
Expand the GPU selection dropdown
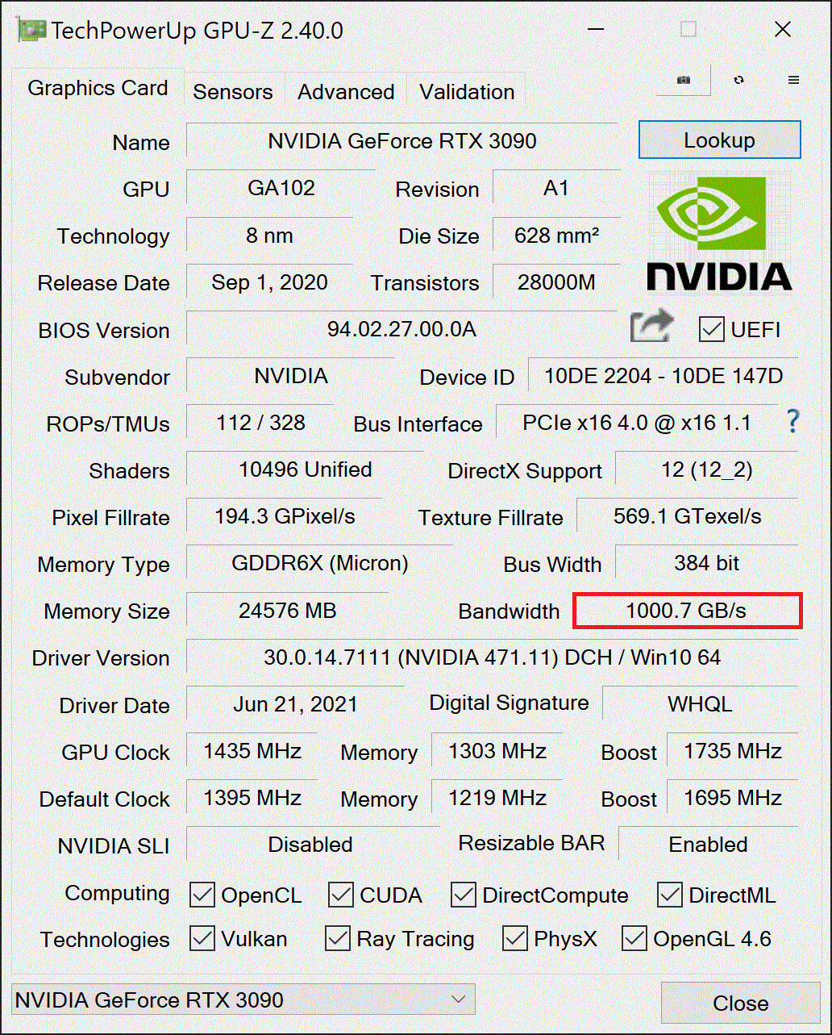tap(243, 1000)
